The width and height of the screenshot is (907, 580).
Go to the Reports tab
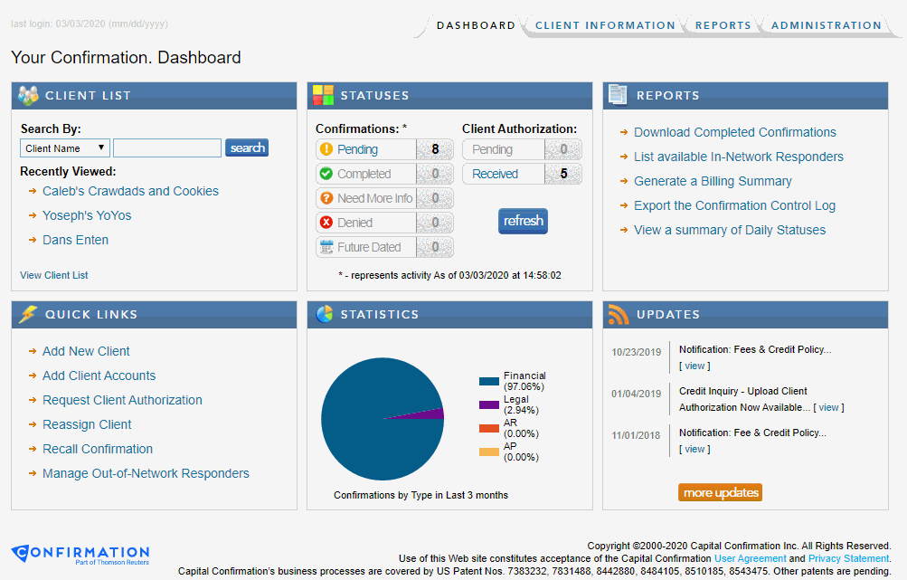tap(723, 25)
